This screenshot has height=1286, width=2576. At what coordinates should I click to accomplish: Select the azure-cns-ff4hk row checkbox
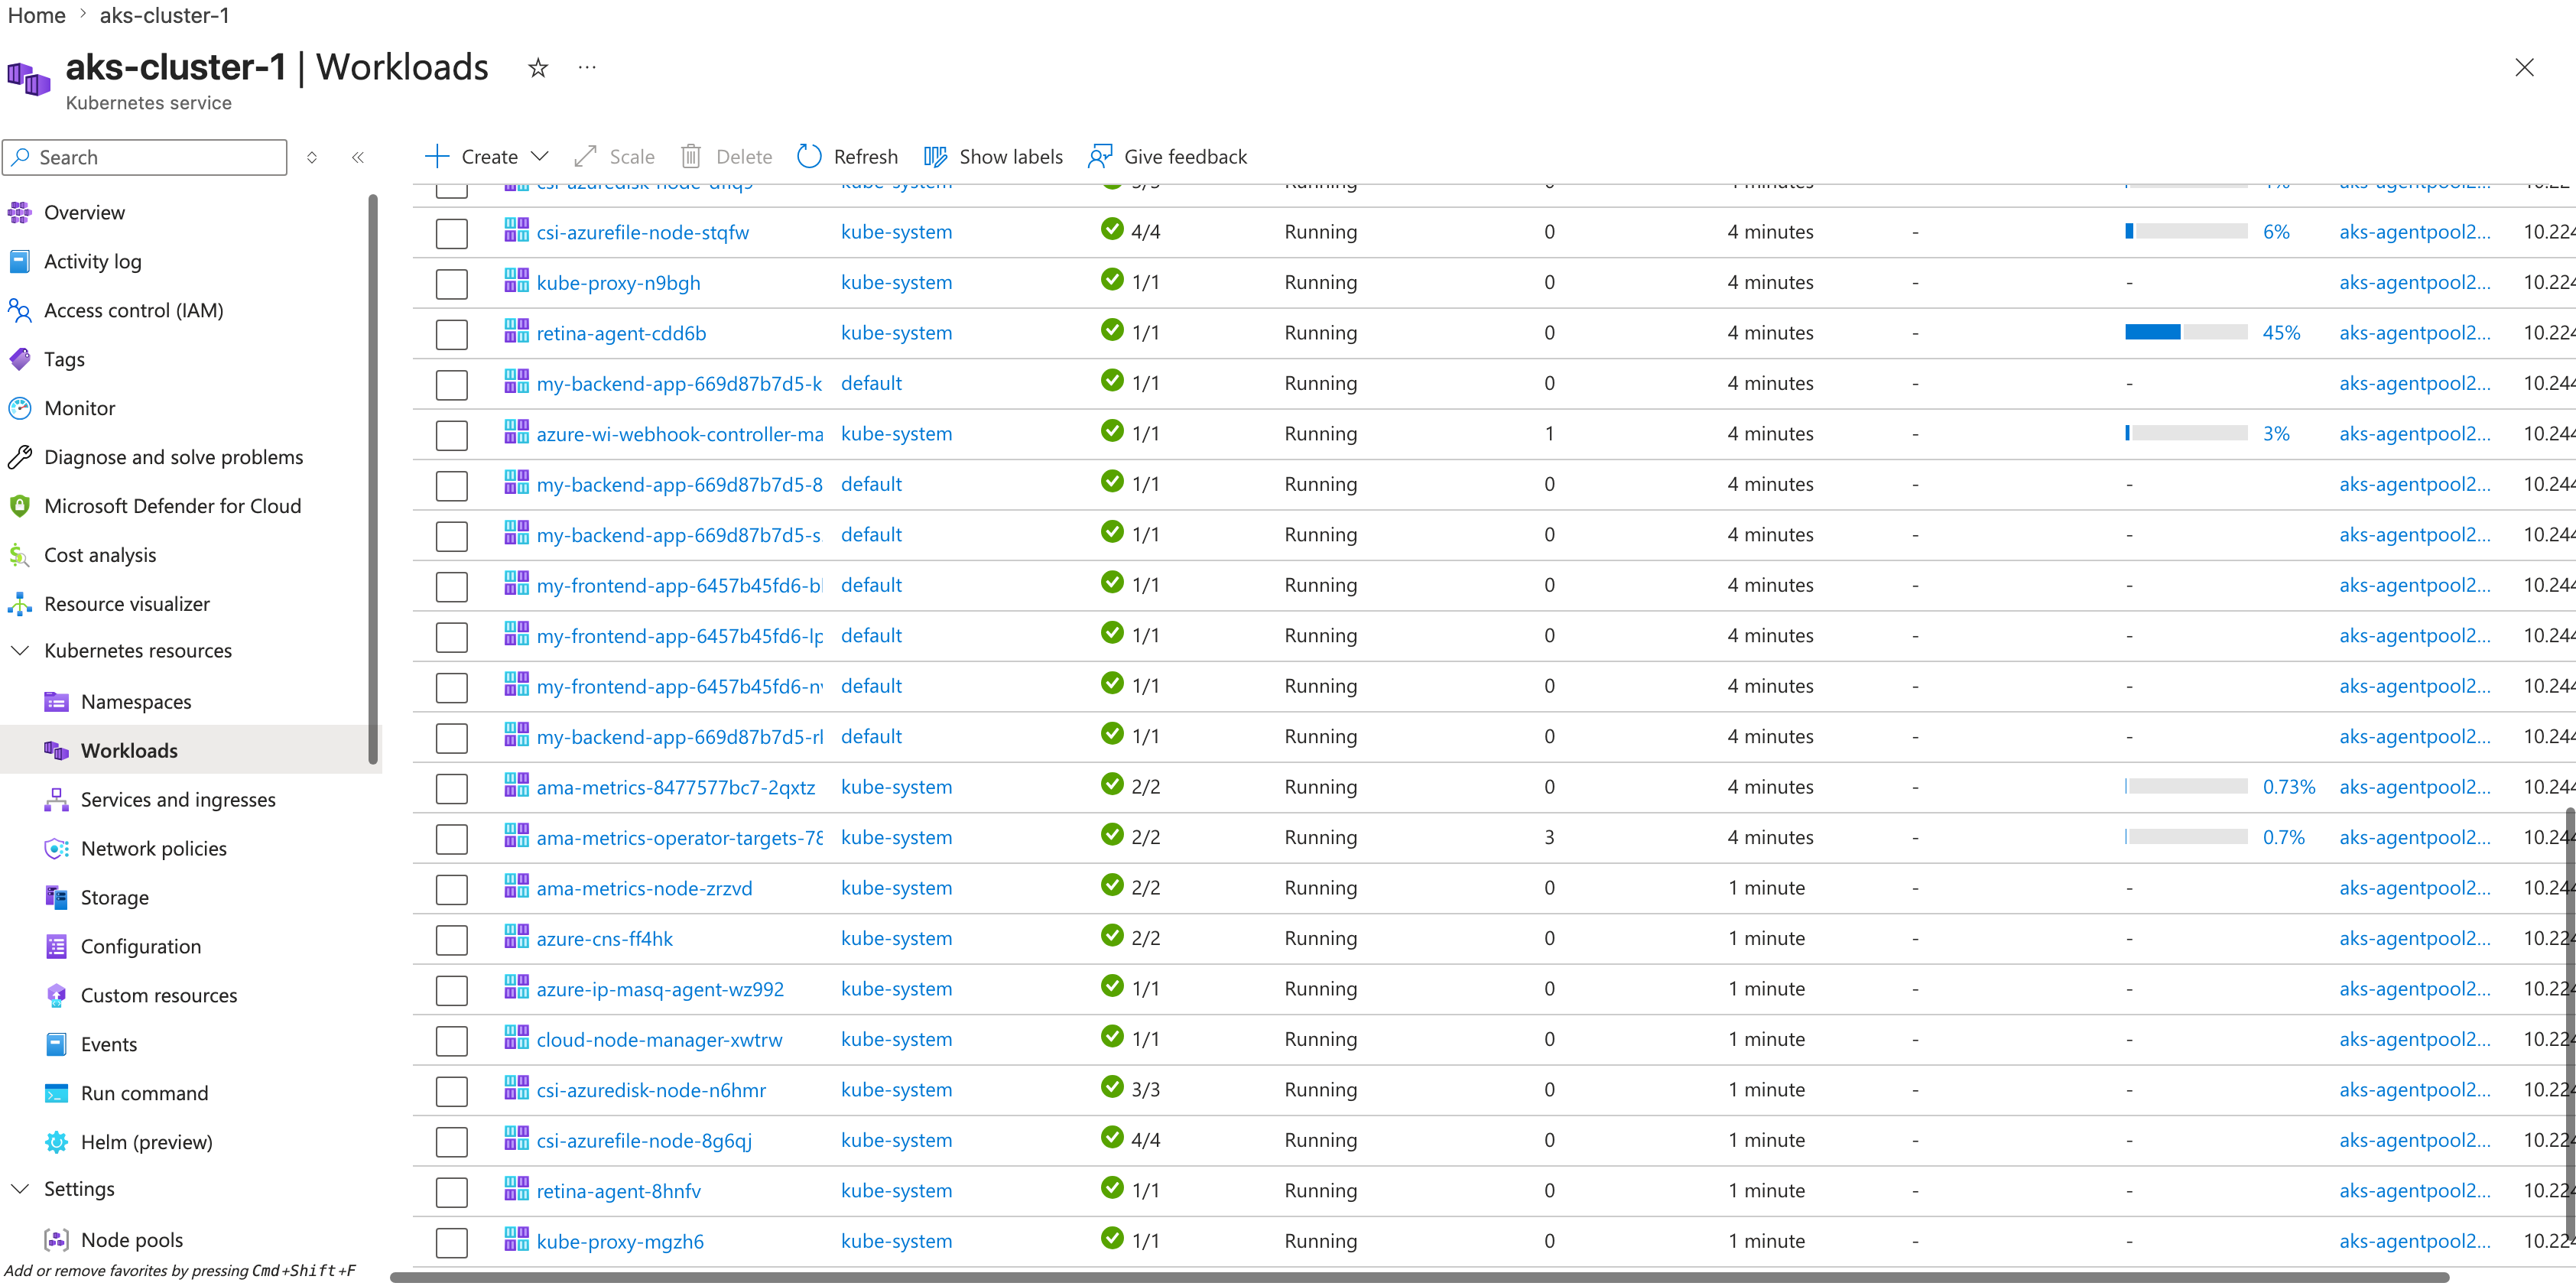(452, 940)
